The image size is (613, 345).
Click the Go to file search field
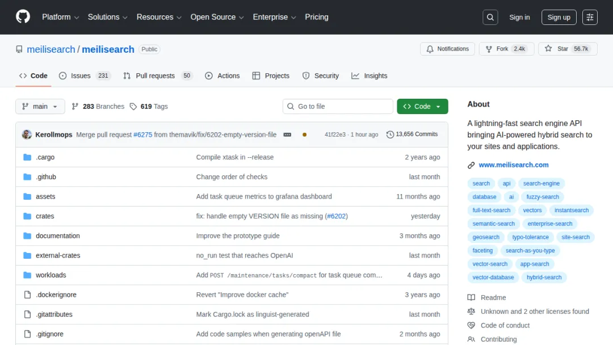pos(338,106)
